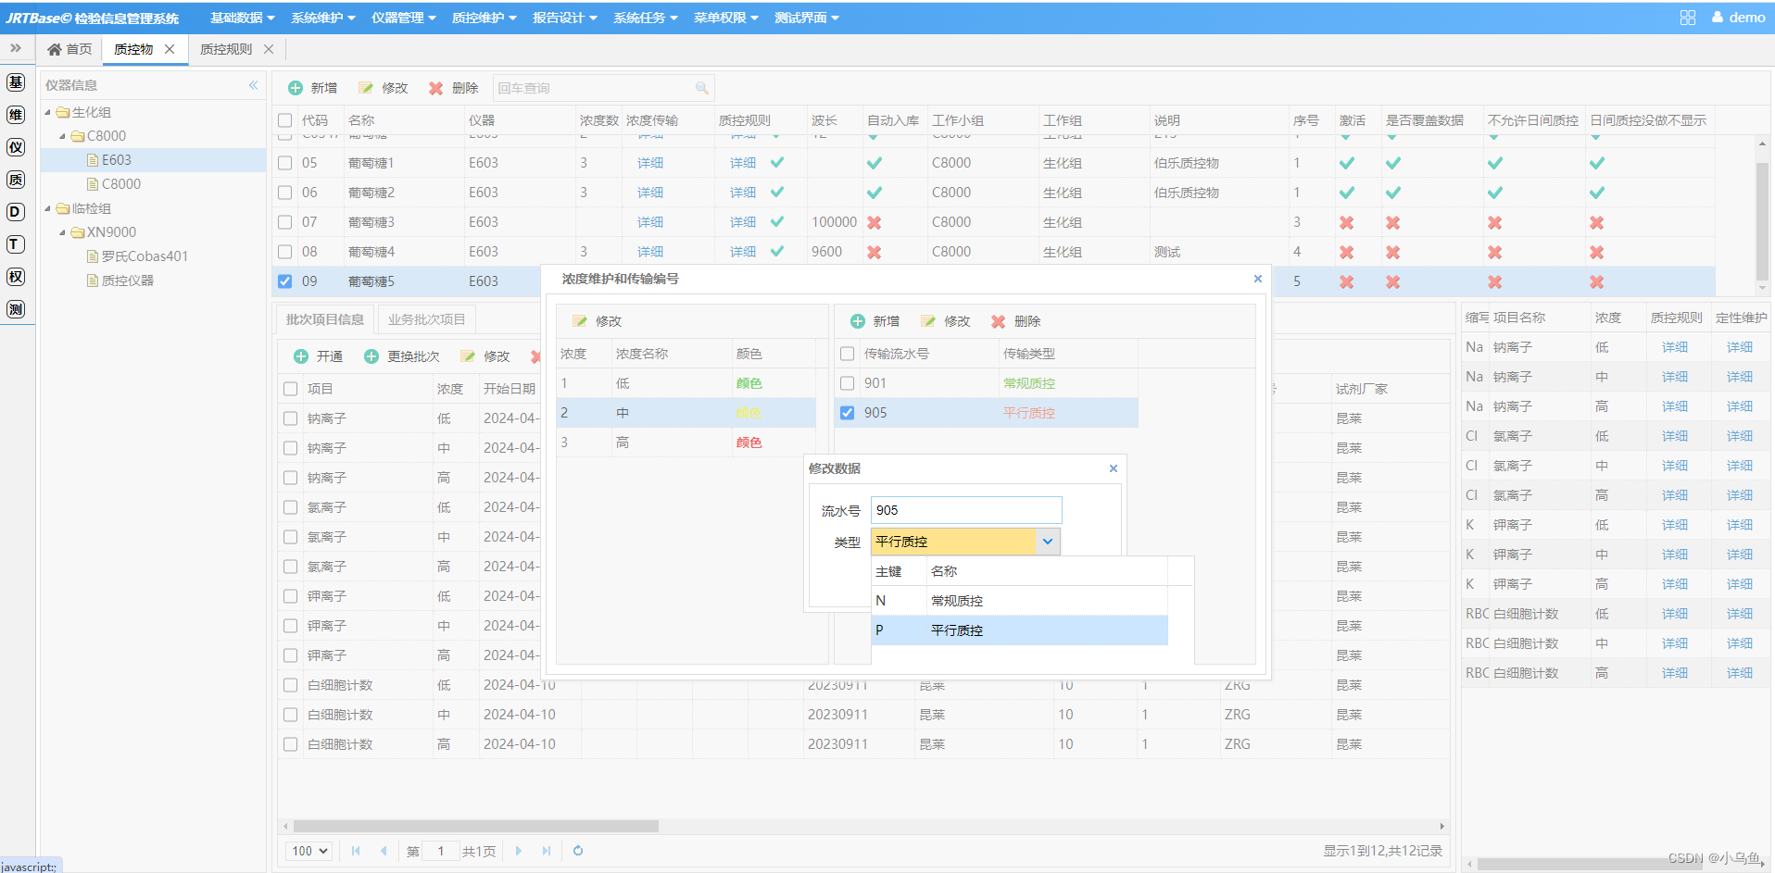
Task: Open the 基础数据 menu
Action: click(243, 18)
